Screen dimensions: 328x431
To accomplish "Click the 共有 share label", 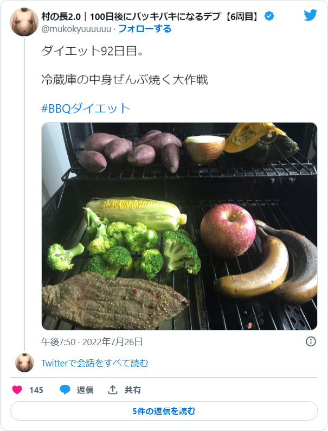I will click(x=133, y=390).
